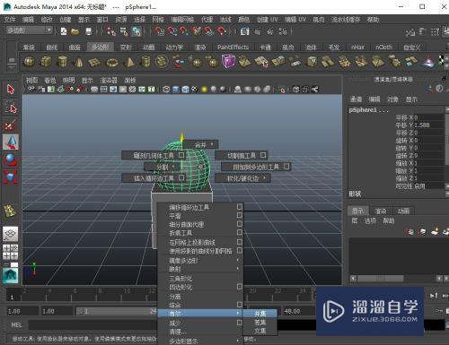
Task: Create a new scene from status line
Action: [x=64, y=30]
